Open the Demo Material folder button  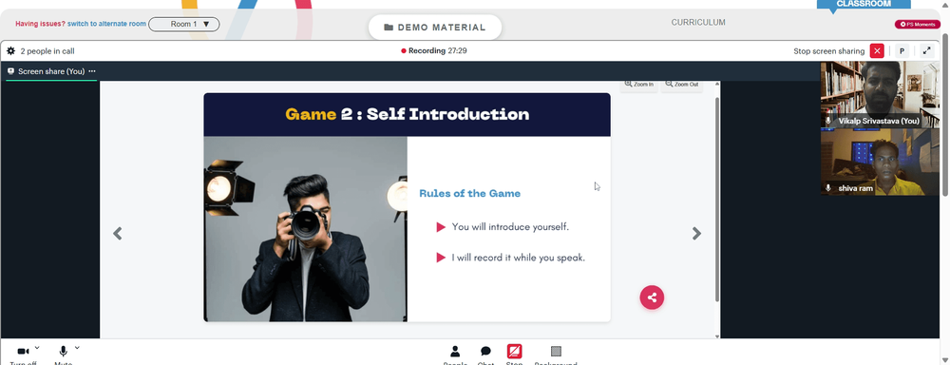pos(435,28)
